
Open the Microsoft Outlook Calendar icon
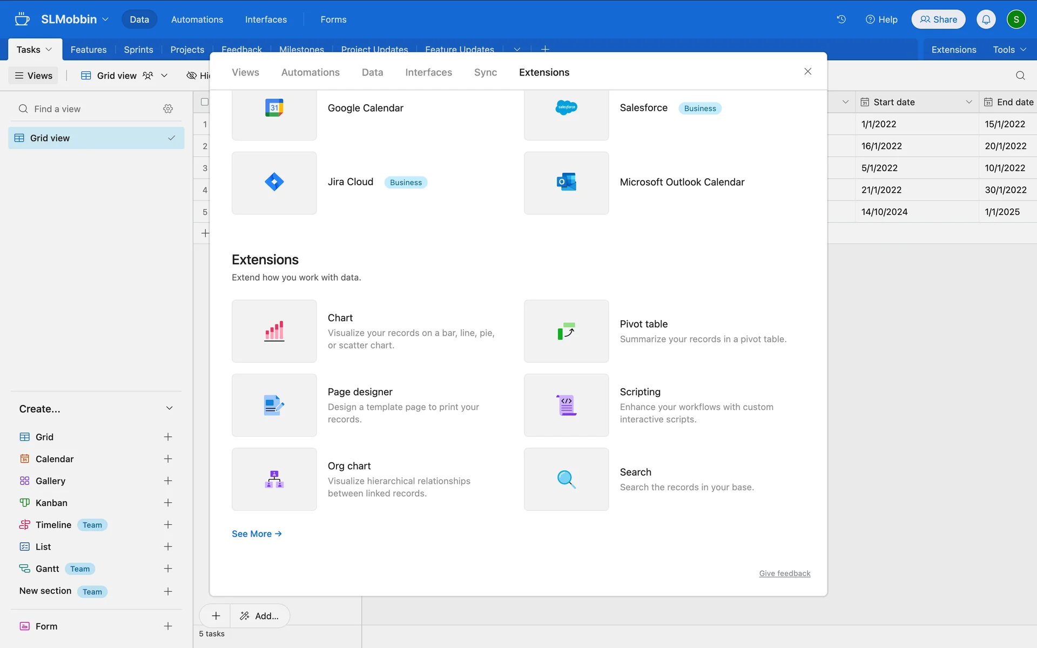[x=566, y=183]
